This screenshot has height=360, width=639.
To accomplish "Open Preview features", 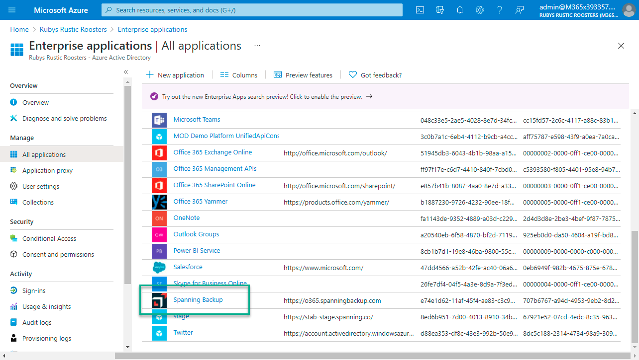I will 303,75.
